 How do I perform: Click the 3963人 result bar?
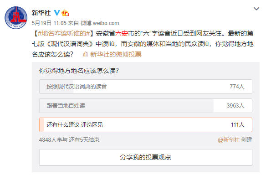(x=126, y=106)
